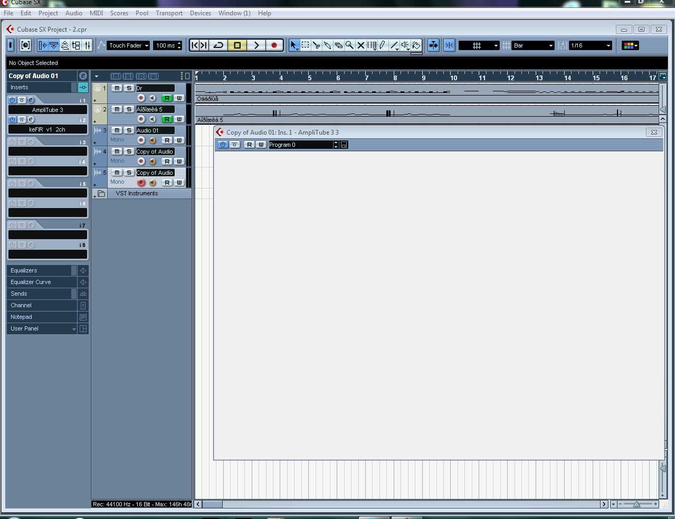Open the Pool window from toolbar
Screen dimensions: 675x519
pos(76,45)
